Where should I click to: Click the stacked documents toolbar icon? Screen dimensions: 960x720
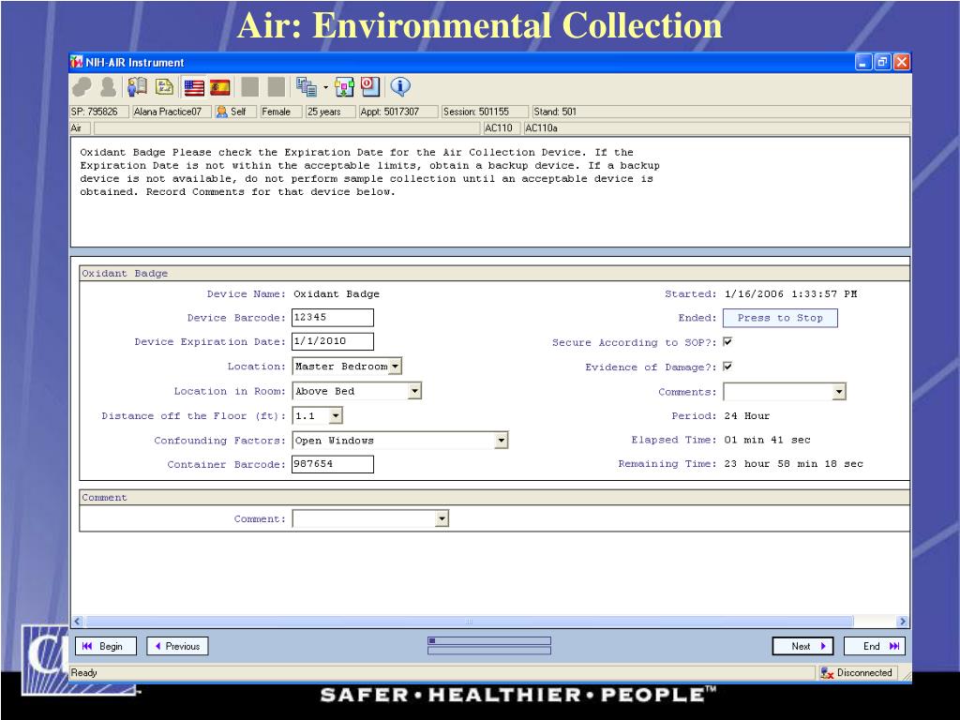click(x=307, y=87)
